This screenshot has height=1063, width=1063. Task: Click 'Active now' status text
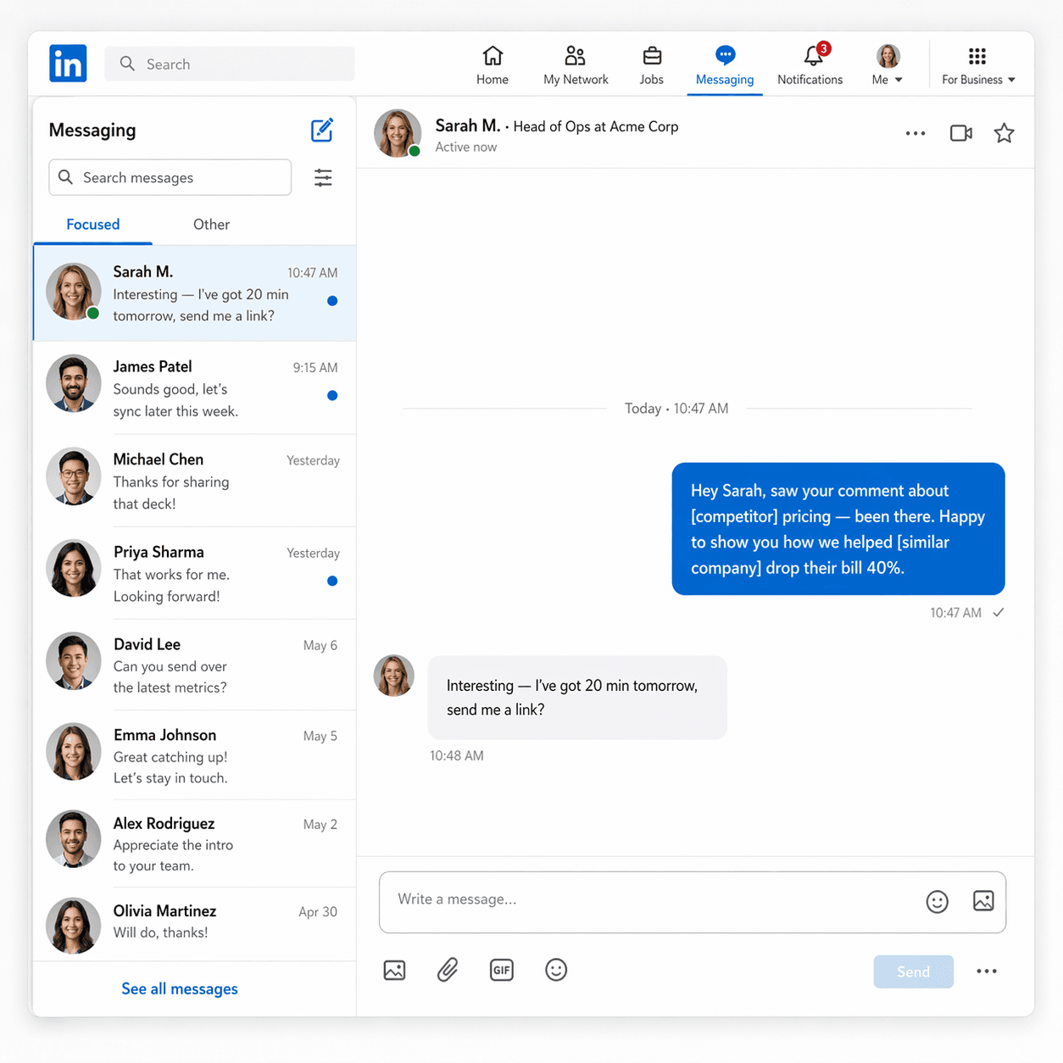pyautogui.click(x=466, y=147)
